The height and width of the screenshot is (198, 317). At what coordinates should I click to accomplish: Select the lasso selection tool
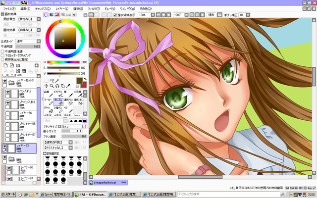pos(52,81)
